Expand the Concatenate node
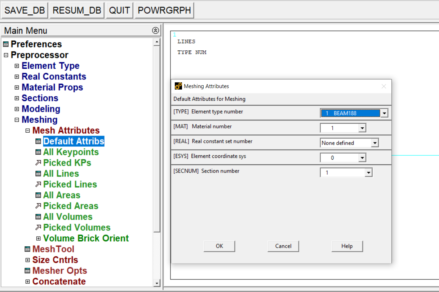This screenshot has width=439, height=292. pyautogui.click(x=27, y=282)
